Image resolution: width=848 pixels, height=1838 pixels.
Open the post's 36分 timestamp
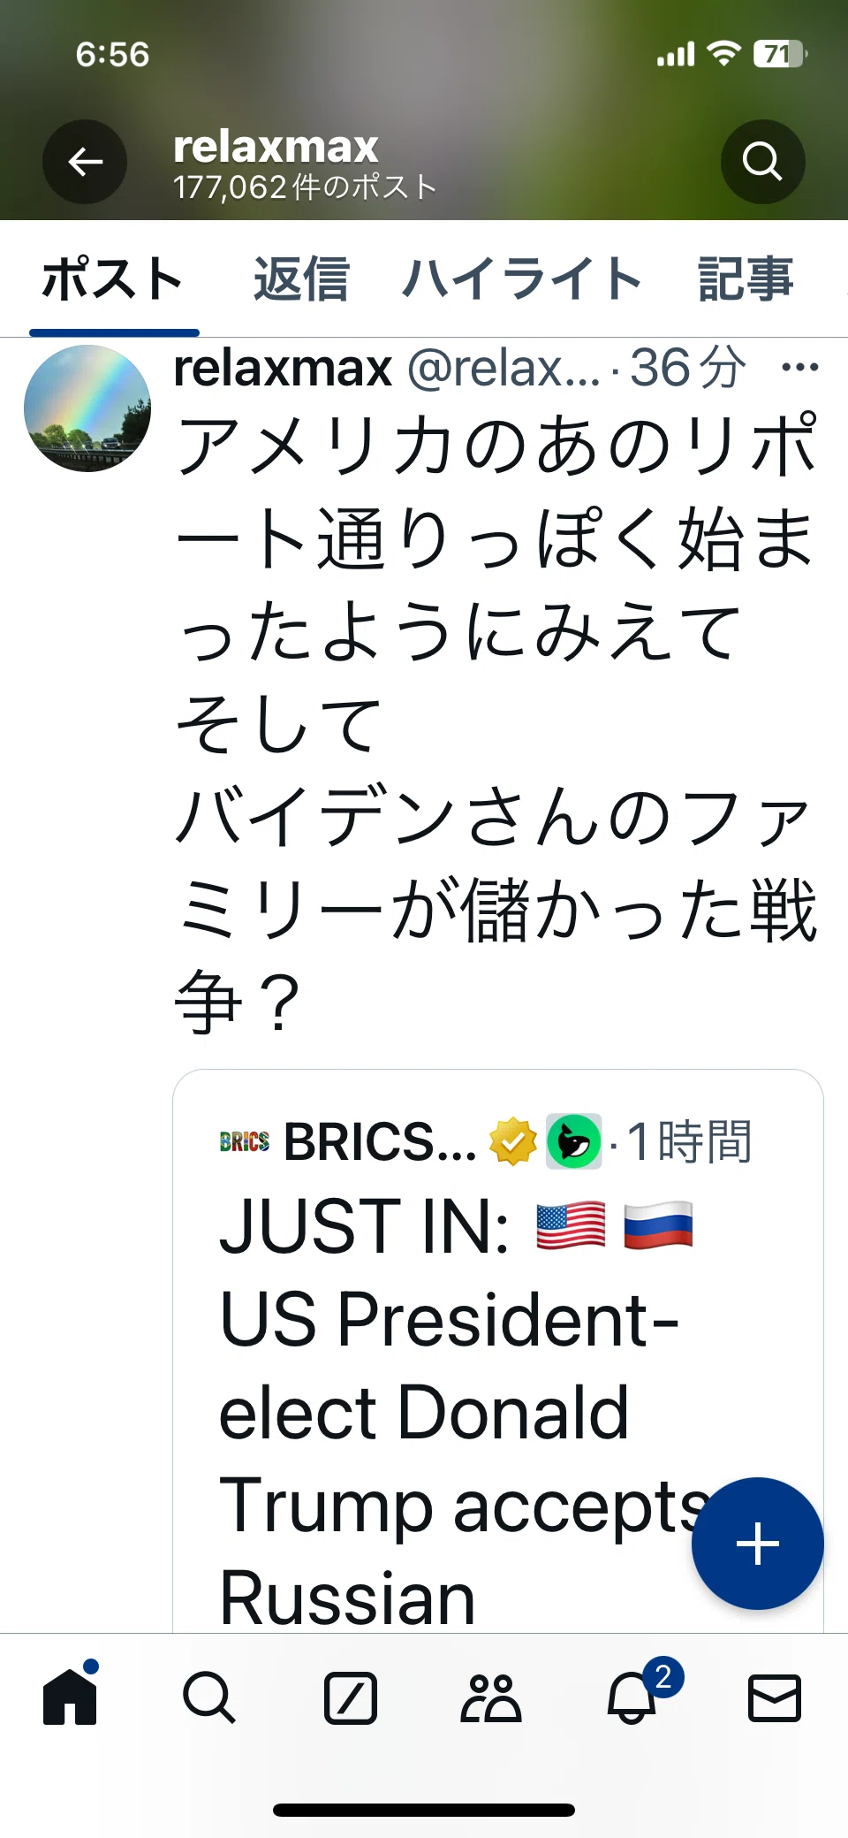coord(688,368)
